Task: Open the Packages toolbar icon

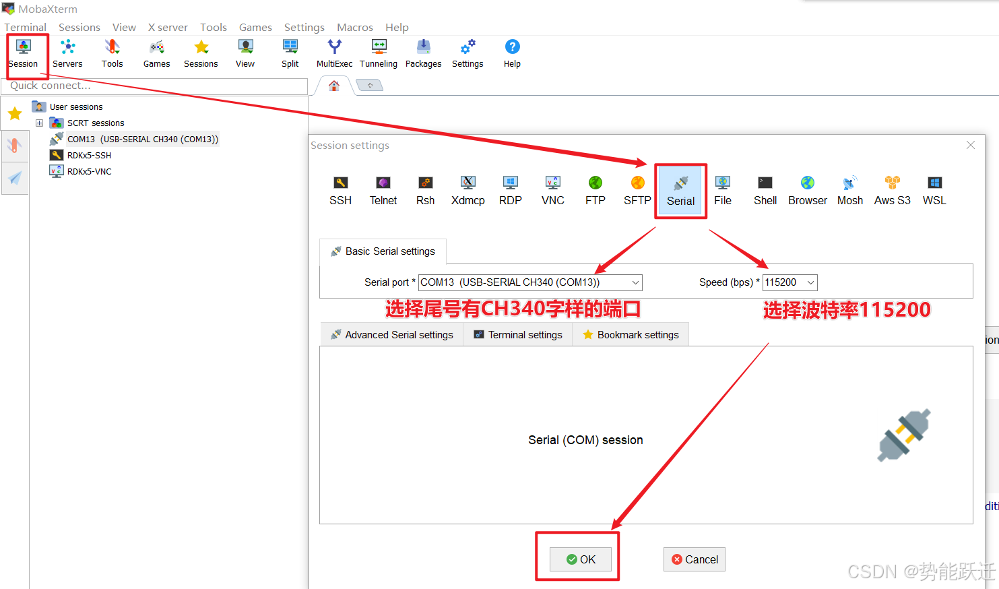Action: [423, 54]
